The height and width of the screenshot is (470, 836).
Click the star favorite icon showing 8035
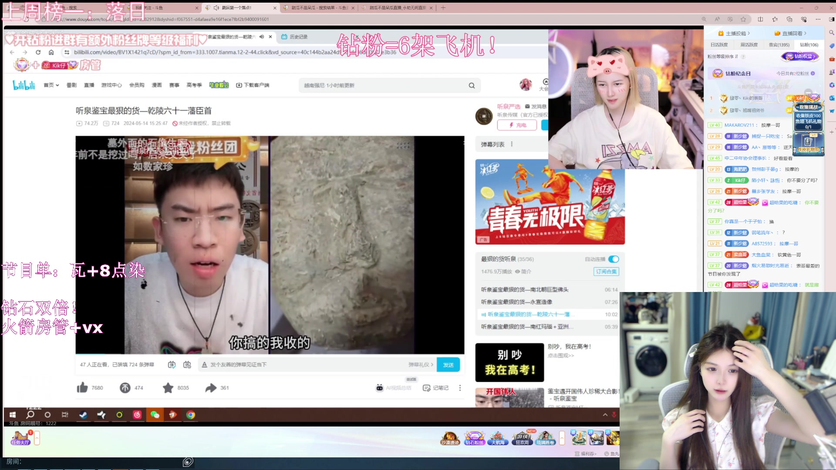click(168, 388)
